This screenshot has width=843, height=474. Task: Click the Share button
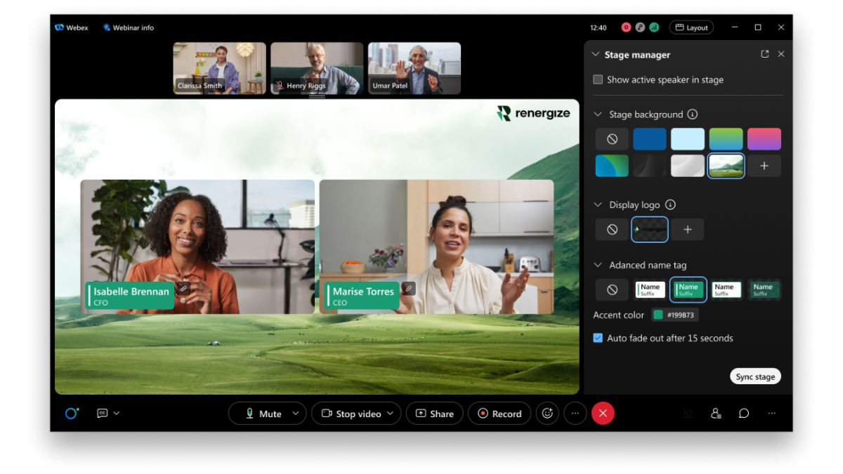[x=434, y=414]
